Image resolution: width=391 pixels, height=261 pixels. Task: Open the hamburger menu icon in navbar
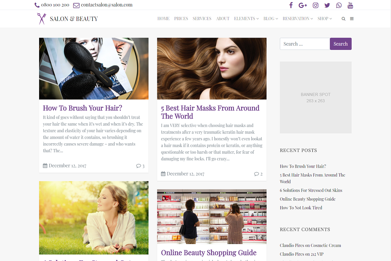(352, 19)
